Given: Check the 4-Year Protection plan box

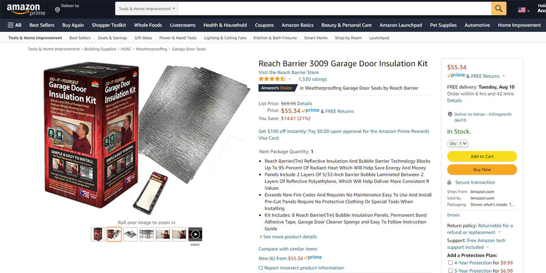Looking at the screenshot, I should coord(450,263).
